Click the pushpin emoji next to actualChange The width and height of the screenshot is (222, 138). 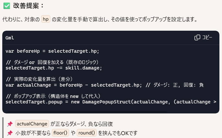point(10,124)
